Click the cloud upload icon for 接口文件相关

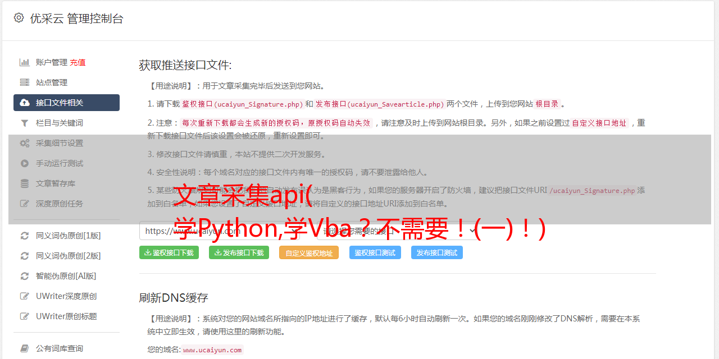click(x=25, y=103)
